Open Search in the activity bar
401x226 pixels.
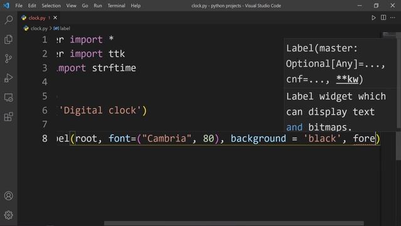pos(9,19)
